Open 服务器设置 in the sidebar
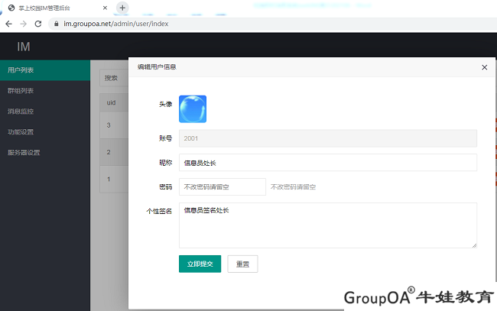This screenshot has width=497, height=311. click(x=45, y=153)
